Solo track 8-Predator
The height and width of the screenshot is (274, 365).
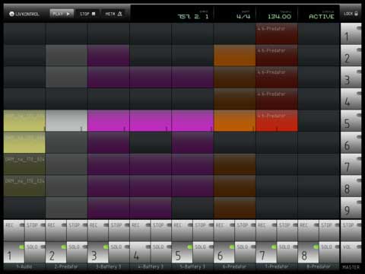click(330, 252)
